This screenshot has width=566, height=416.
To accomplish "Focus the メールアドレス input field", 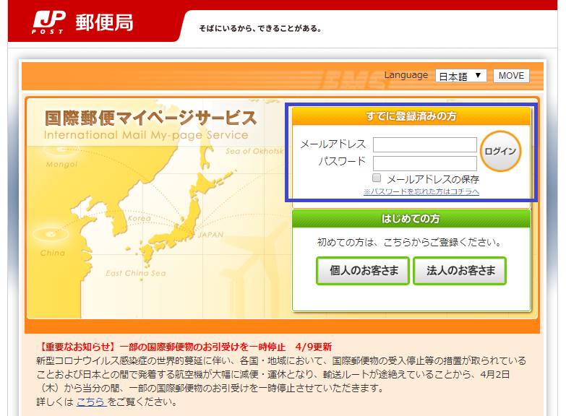I will (x=425, y=144).
